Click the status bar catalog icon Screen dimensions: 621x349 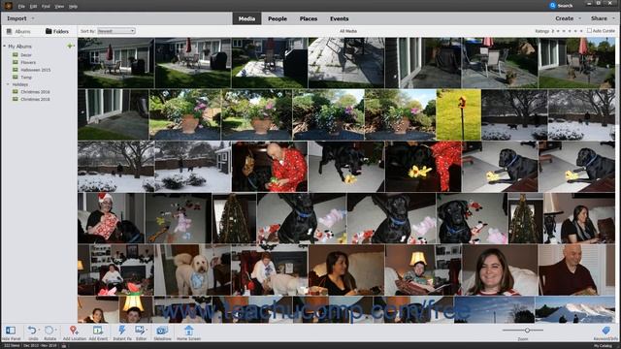click(64, 346)
